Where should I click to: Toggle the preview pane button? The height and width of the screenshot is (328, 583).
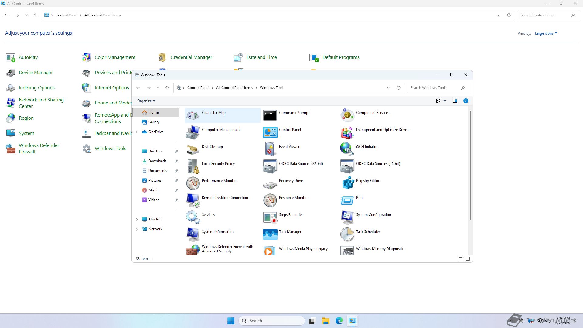[455, 101]
